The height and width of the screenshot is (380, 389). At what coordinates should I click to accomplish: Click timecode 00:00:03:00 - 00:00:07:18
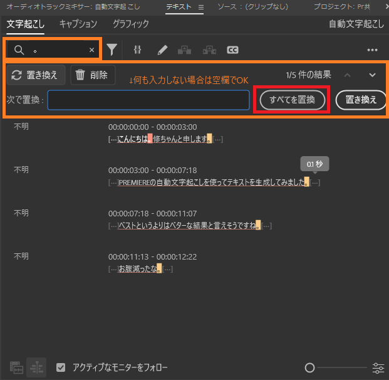click(x=152, y=171)
